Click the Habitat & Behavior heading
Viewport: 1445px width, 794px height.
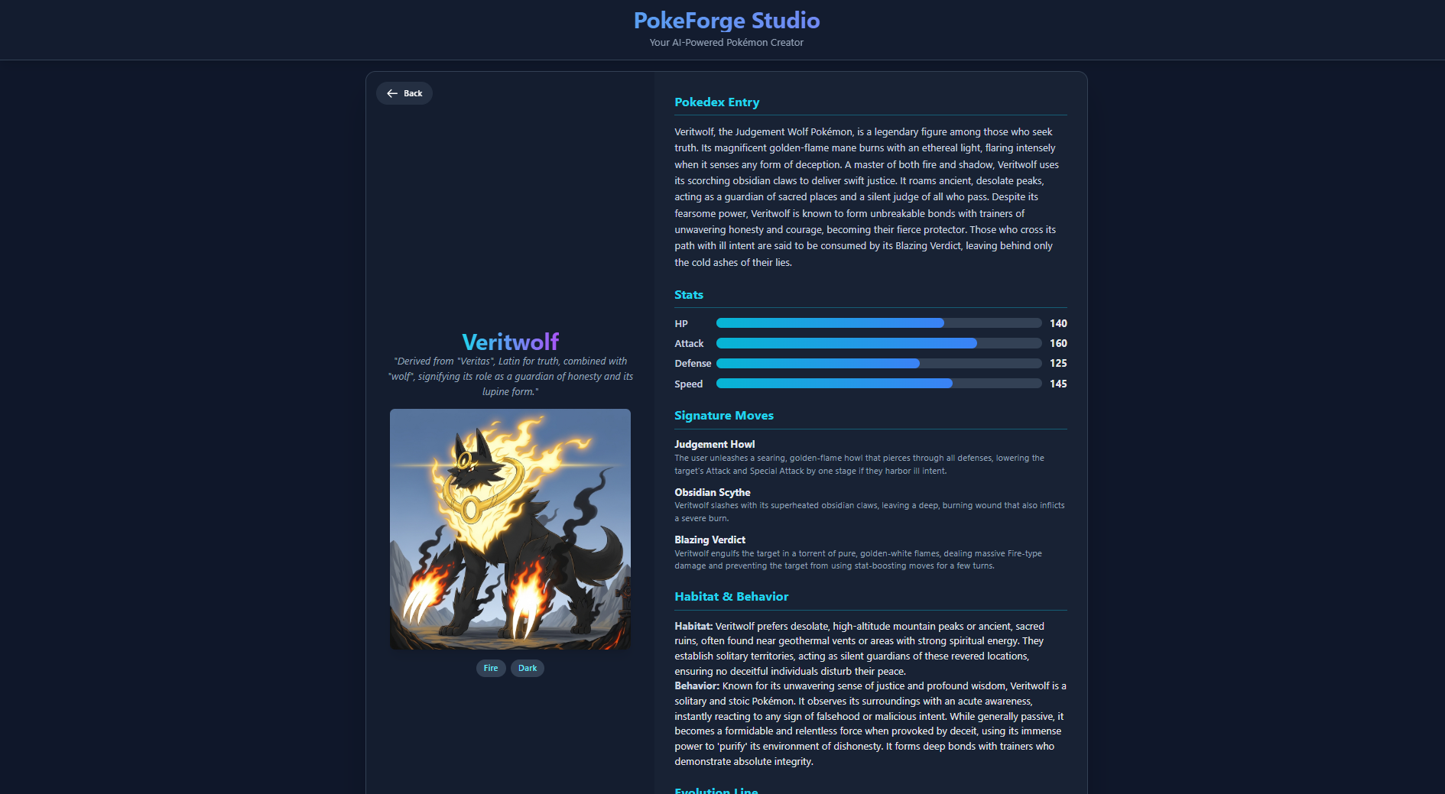(731, 597)
